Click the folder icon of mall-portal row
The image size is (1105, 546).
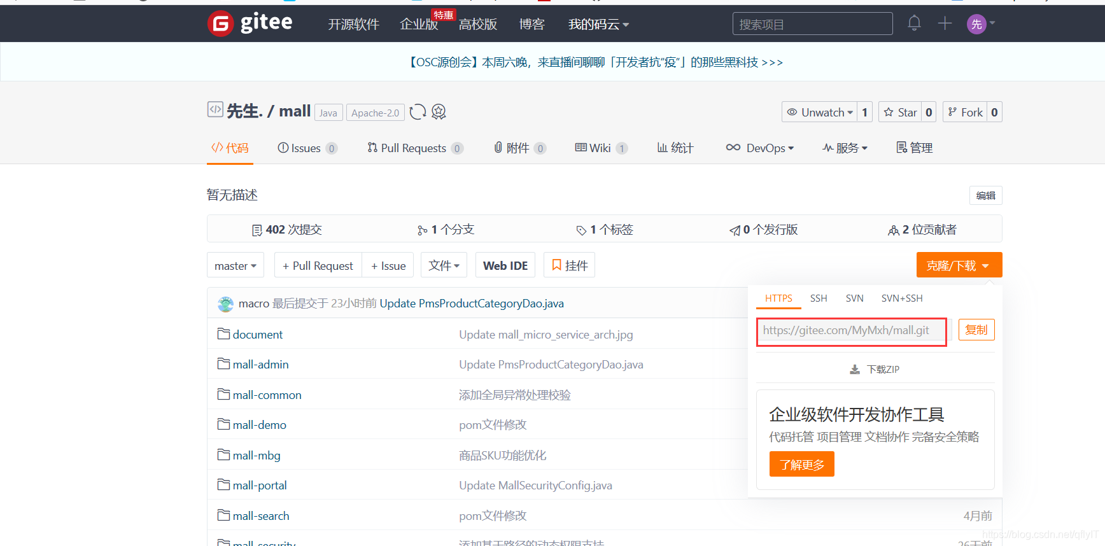223,484
